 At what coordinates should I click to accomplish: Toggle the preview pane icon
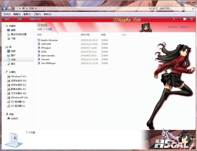coord(185,19)
